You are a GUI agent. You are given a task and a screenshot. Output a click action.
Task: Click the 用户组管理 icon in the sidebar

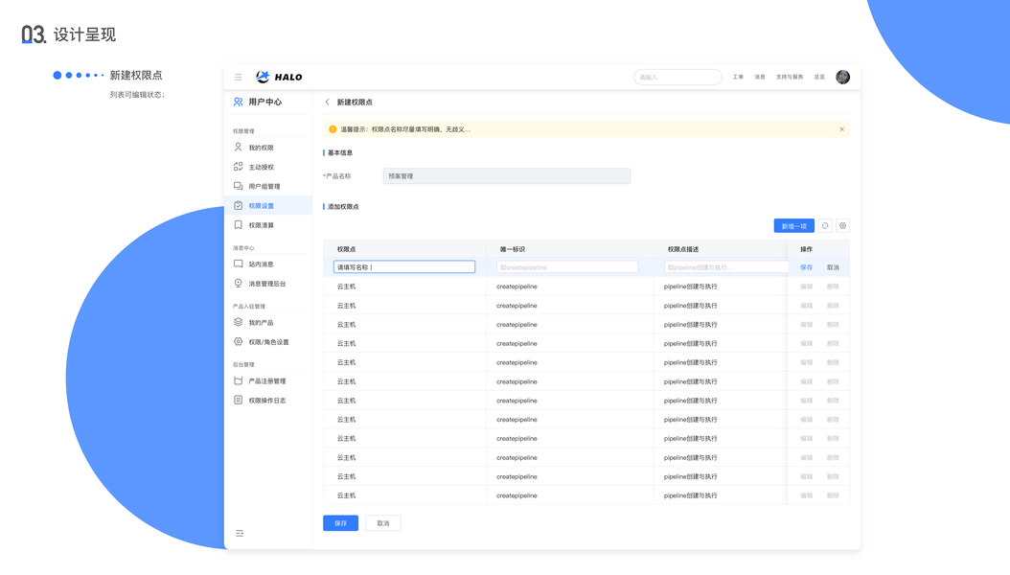pos(239,186)
